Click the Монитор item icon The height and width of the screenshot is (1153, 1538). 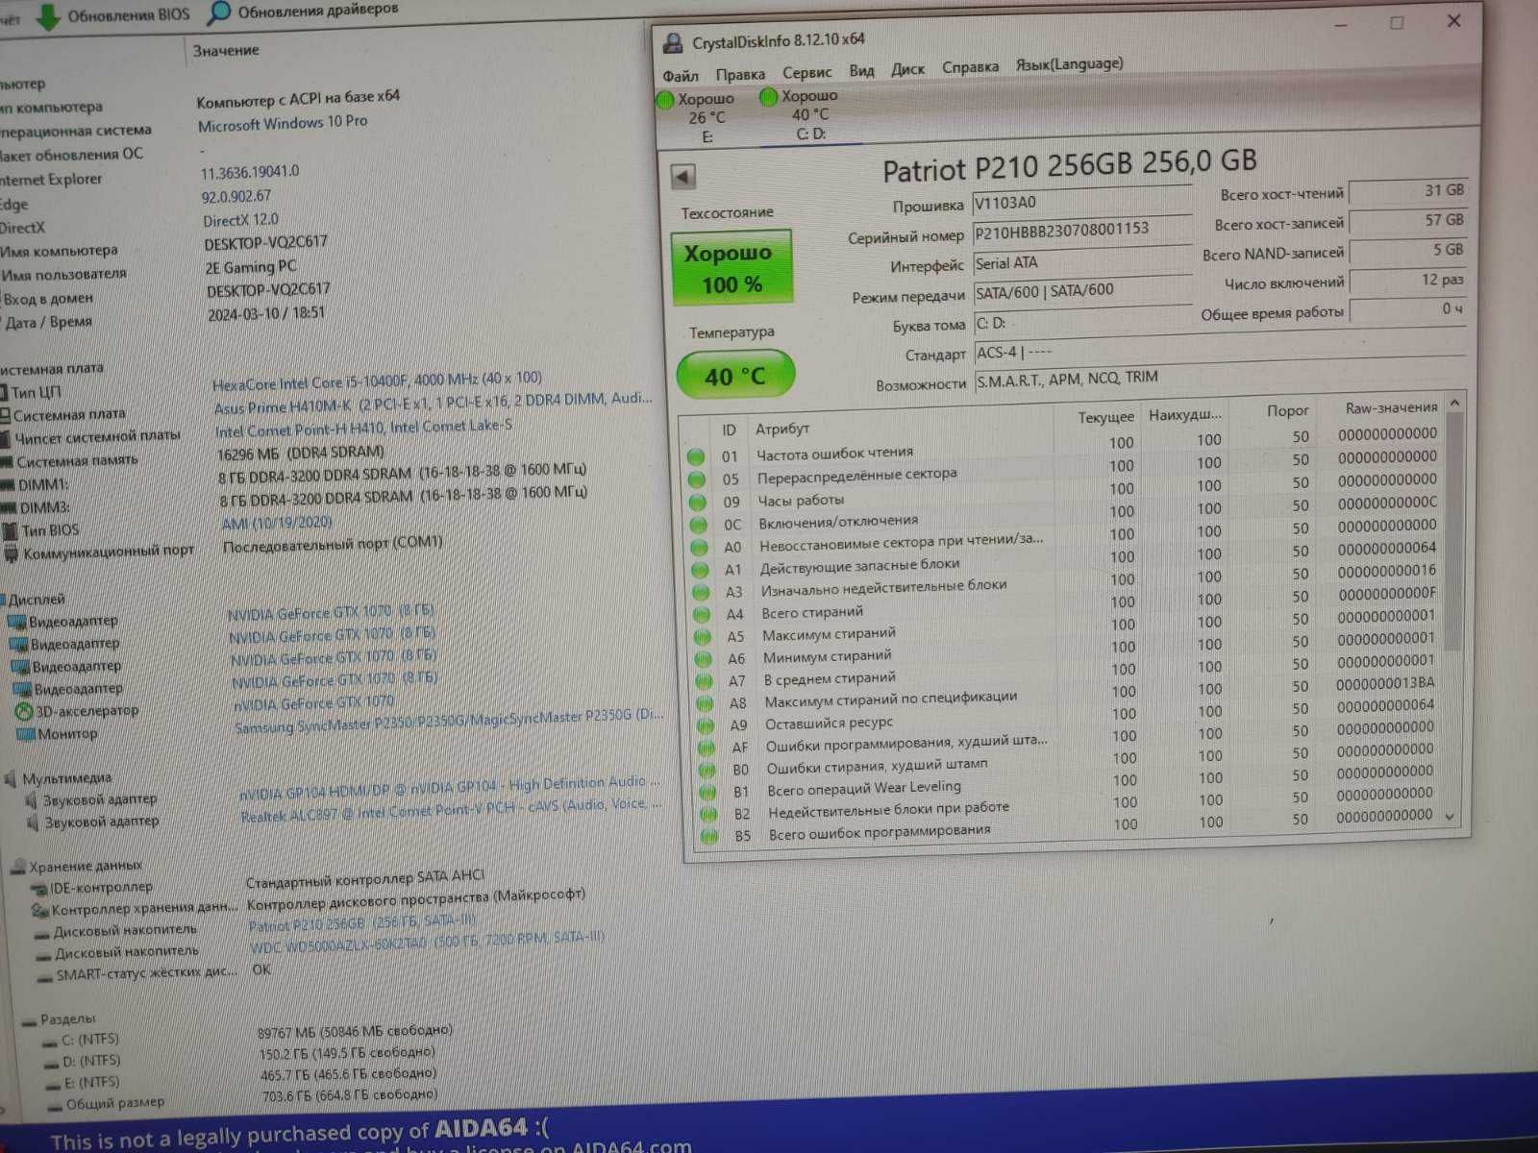click(26, 734)
